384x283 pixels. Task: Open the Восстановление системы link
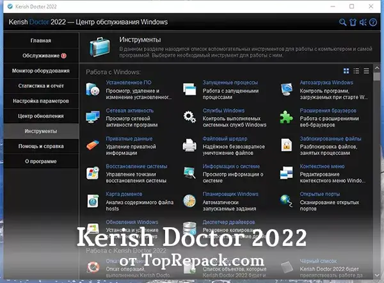click(x=136, y=166)
